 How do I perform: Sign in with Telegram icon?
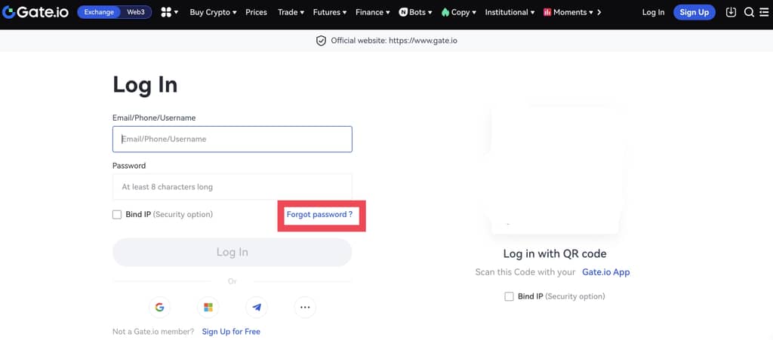pyautogui.click(x=257, y=308)
